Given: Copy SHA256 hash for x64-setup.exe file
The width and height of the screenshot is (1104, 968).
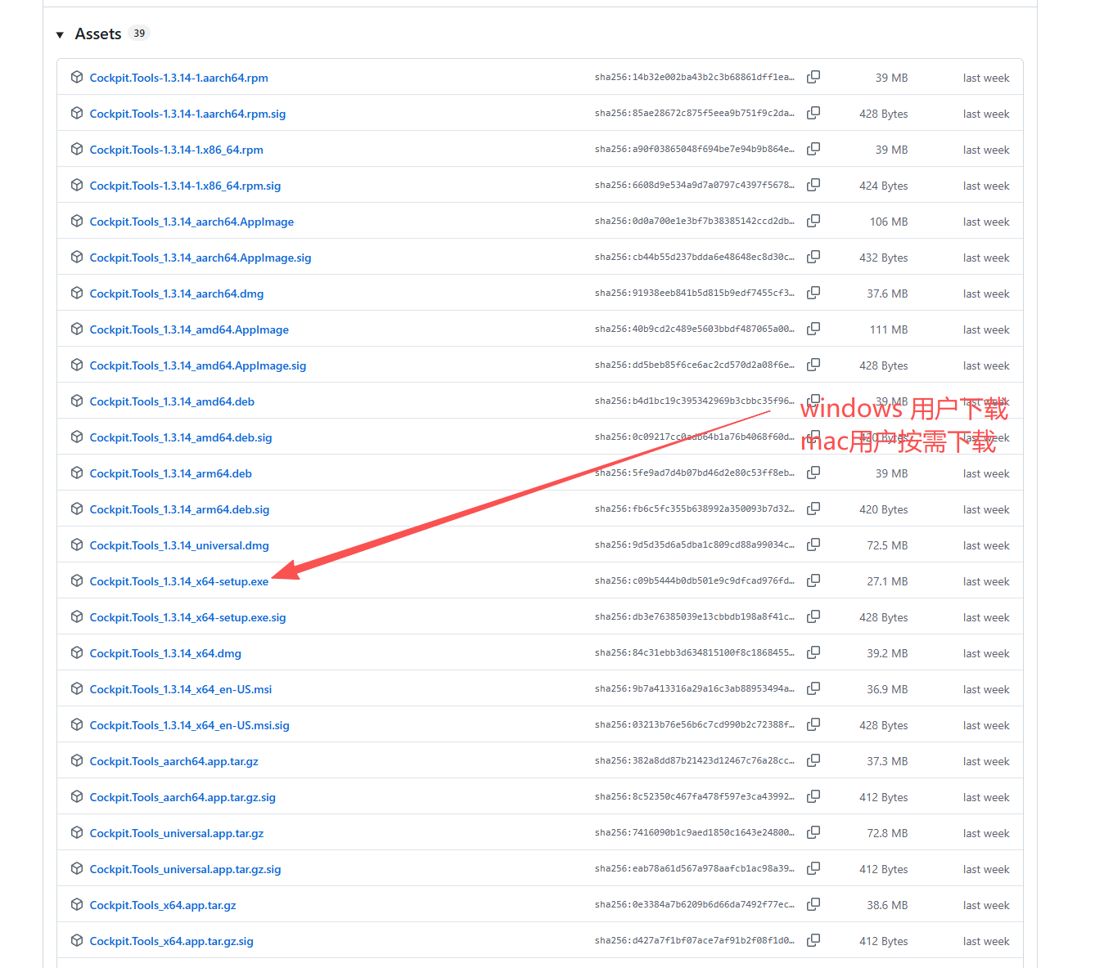Looking at the screenshot, I should 813,580.
